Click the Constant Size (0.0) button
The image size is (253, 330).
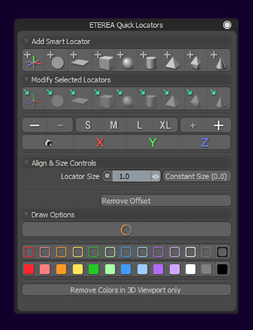coord(197,176)
